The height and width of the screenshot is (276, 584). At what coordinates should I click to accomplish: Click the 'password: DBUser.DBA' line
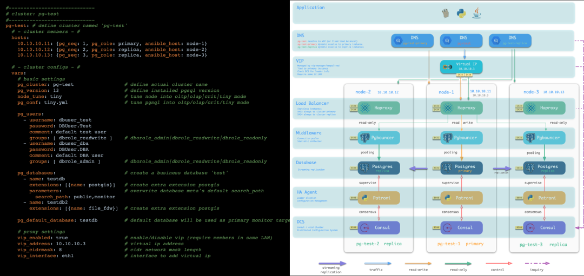(x=59, y=150)
